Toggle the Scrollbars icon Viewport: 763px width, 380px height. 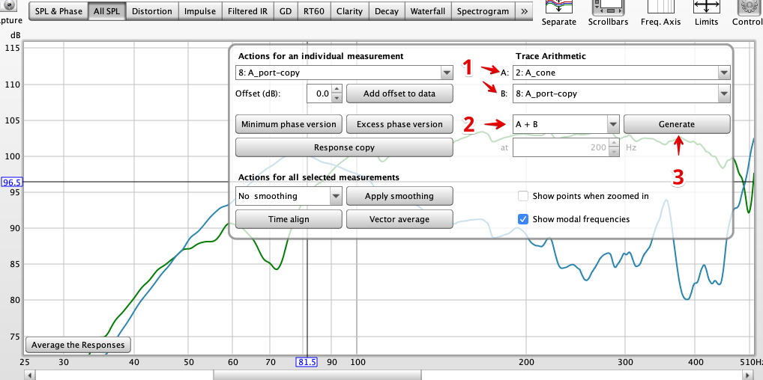tap(608, 6)
